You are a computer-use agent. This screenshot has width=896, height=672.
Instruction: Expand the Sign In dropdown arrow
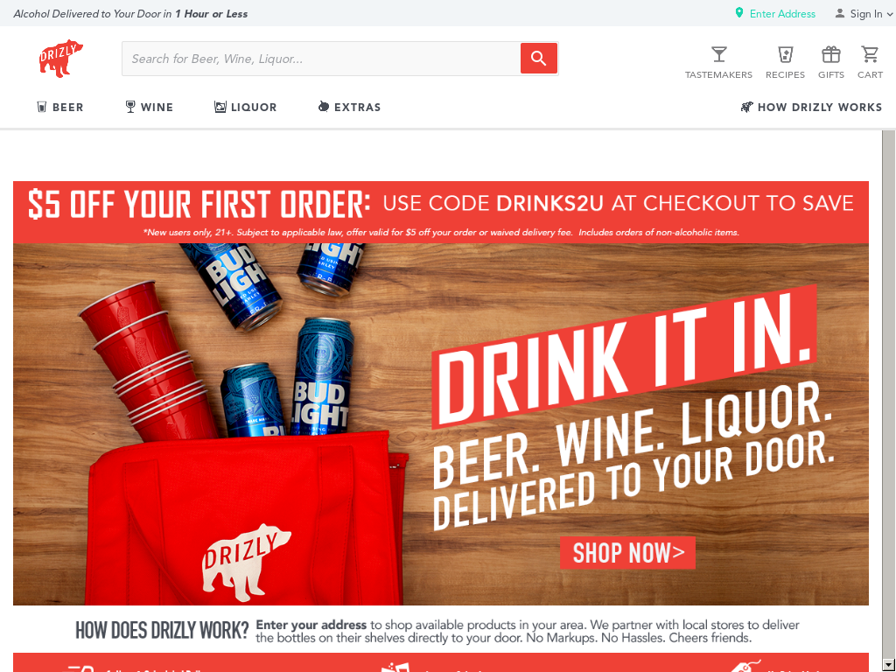click(x=890, y=14)
